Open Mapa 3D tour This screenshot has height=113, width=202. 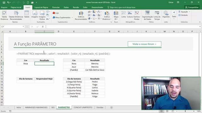(x=116, y=15)
